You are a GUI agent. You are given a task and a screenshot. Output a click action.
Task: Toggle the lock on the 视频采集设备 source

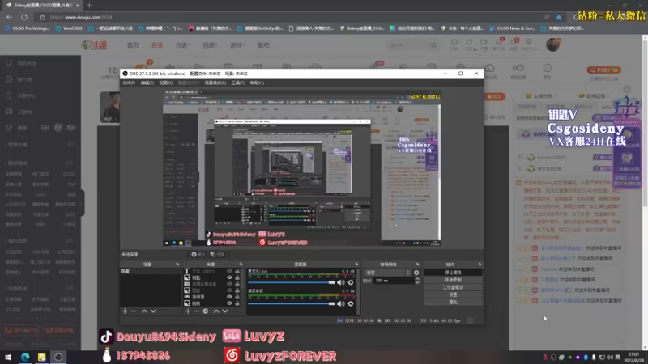click(x=237, y=284)
